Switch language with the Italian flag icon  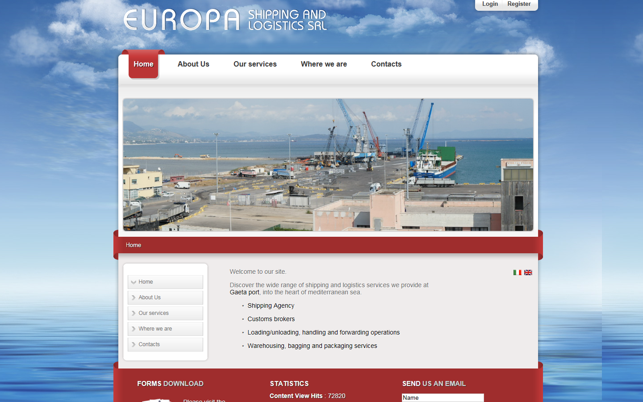point(517,272)
